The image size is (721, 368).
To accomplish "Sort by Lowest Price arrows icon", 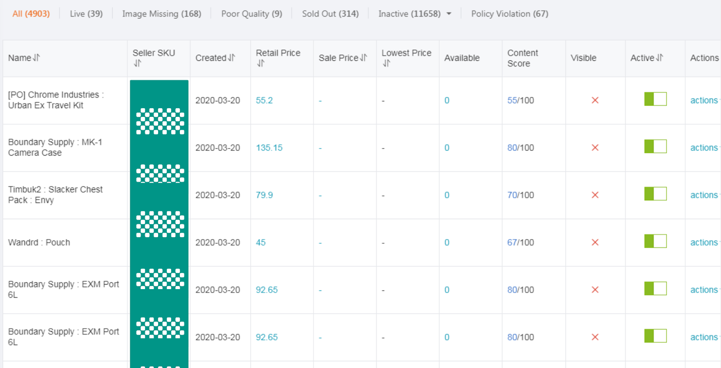I will click(386, 64).
